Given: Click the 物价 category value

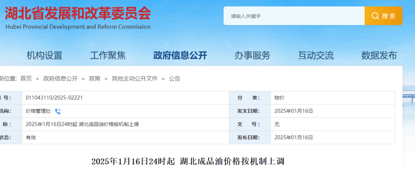Looking at the screenshot, I should point(279,98).
